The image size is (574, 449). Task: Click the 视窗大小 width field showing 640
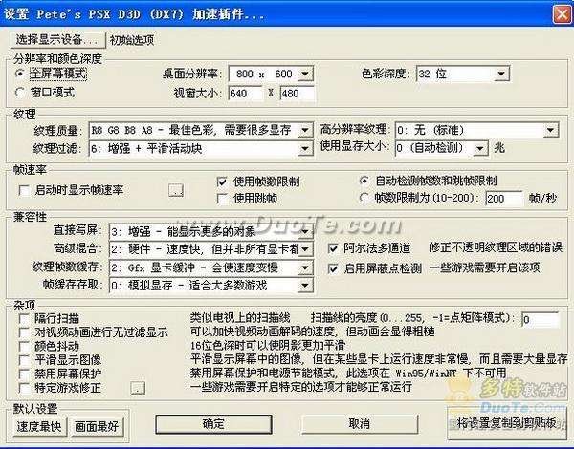(245, 94)
